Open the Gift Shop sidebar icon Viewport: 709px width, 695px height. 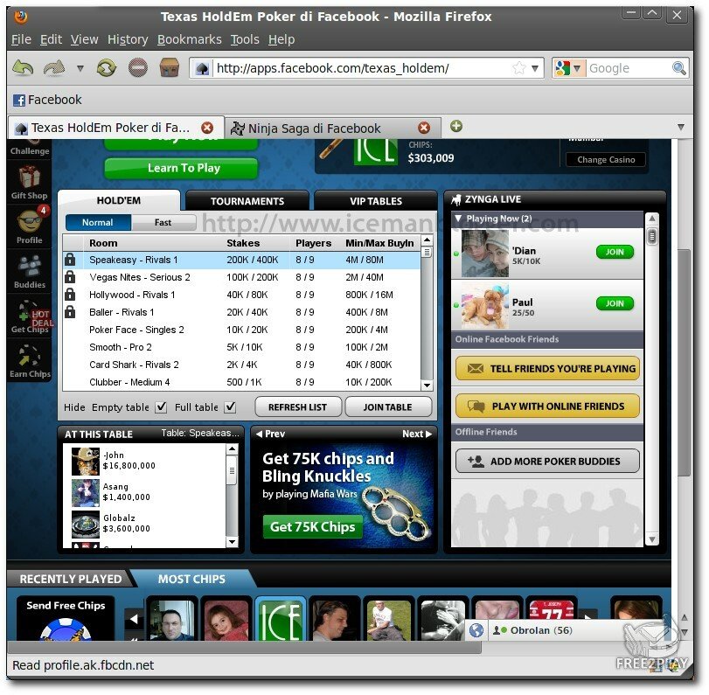30,182
